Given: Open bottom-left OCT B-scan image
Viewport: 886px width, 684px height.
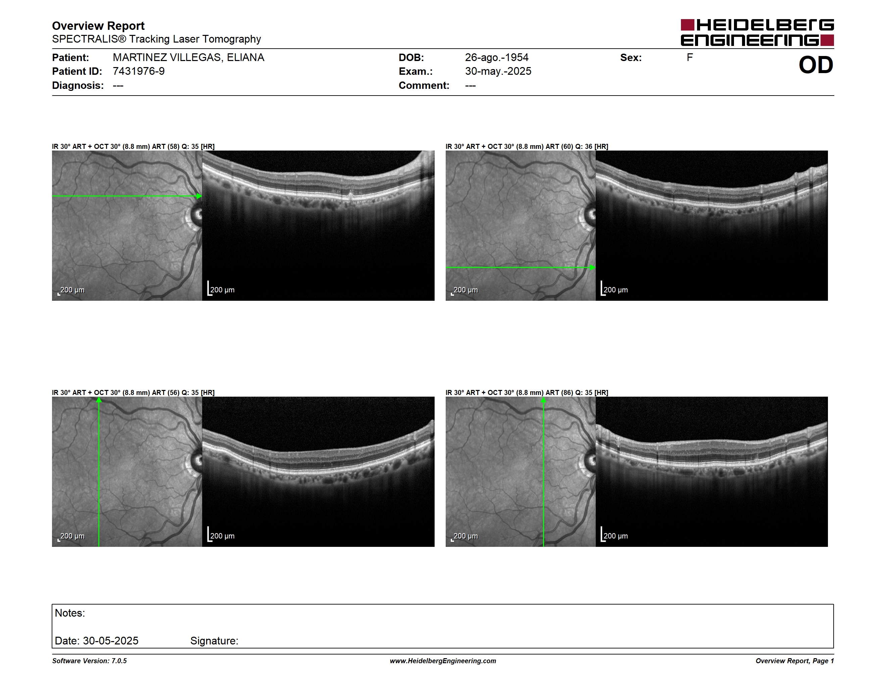Looking at the screenshot, I should tap(318, 472).
